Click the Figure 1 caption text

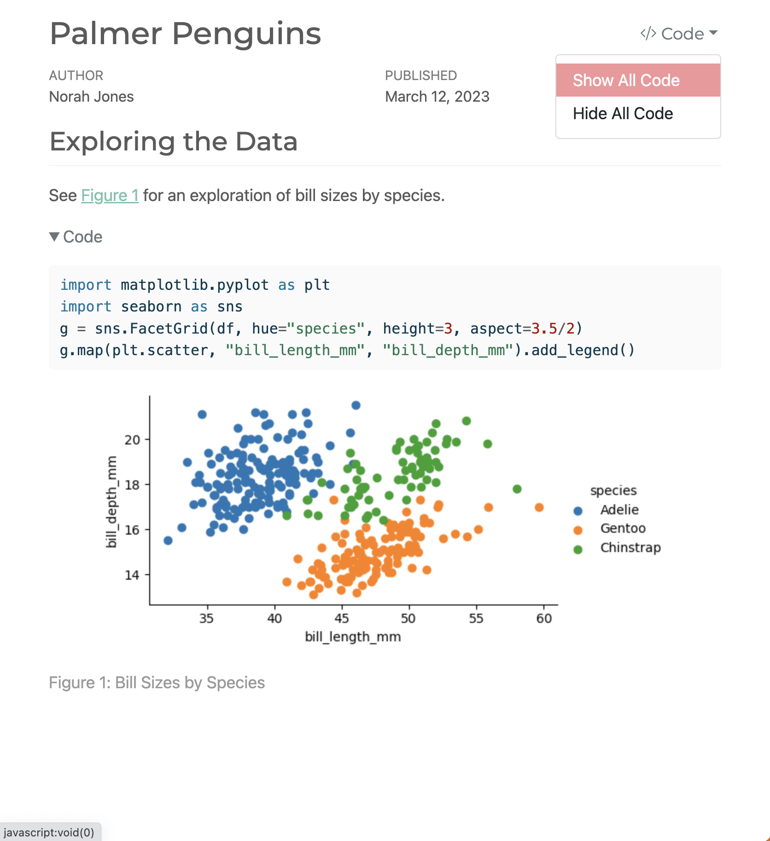[x=157, y=682]
